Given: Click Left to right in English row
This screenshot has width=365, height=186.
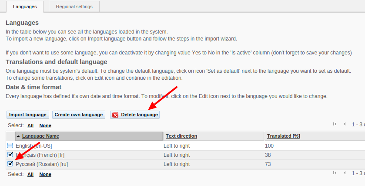Looking at the screenshot, I should [x=177, y=146].
